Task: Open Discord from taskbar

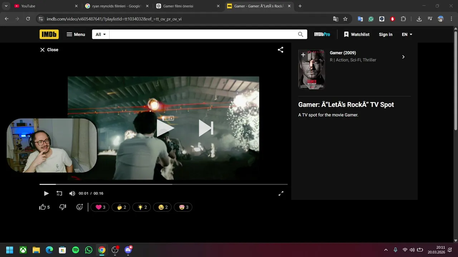Action: (x=128, y=250)
